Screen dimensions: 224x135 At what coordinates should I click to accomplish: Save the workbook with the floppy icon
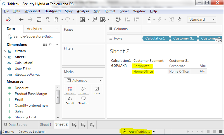(x=39, y=19)
